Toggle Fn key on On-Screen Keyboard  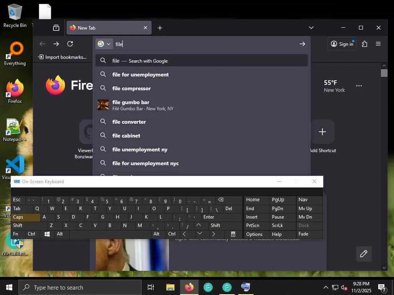pyautogui.click(x=18, y=234)
